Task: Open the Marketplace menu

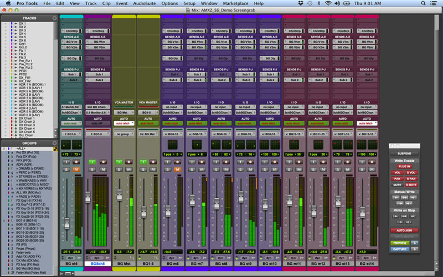Action: pos(236,3)
